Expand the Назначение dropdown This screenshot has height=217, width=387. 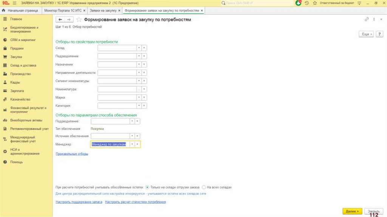tap(139, 64)
